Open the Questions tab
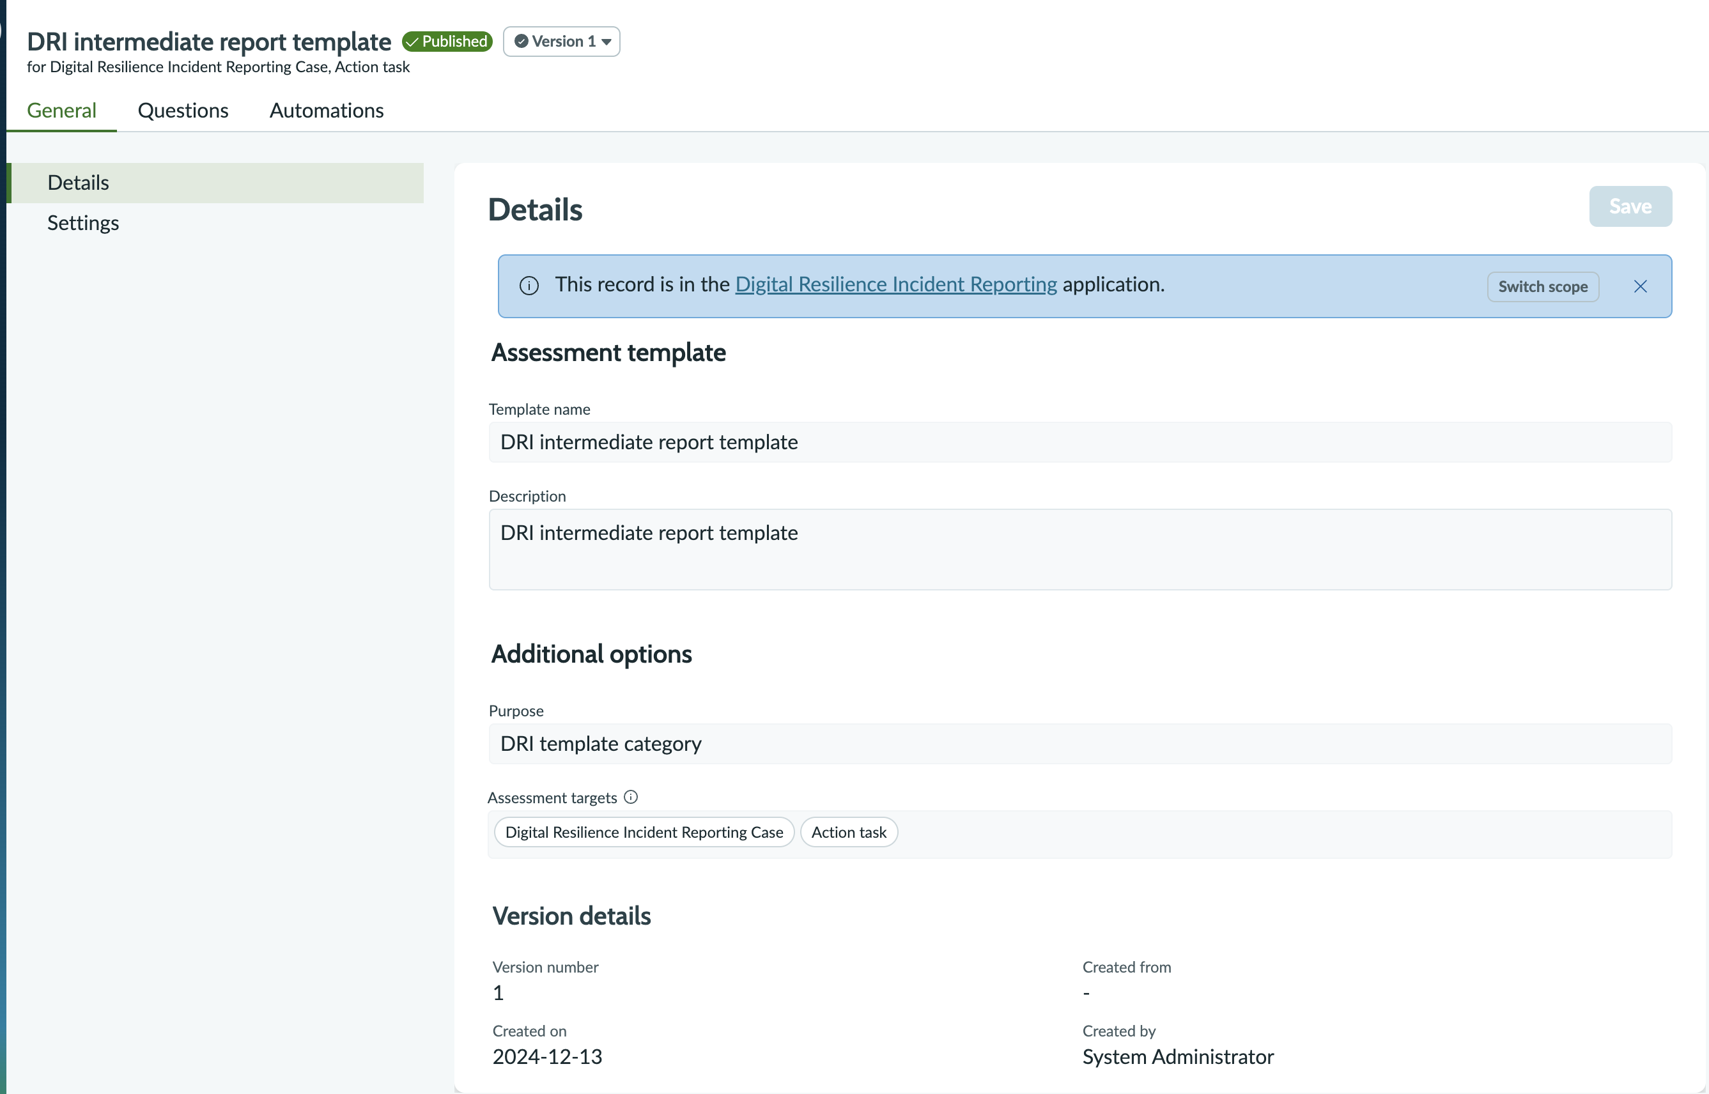 (x=183, y=110)
